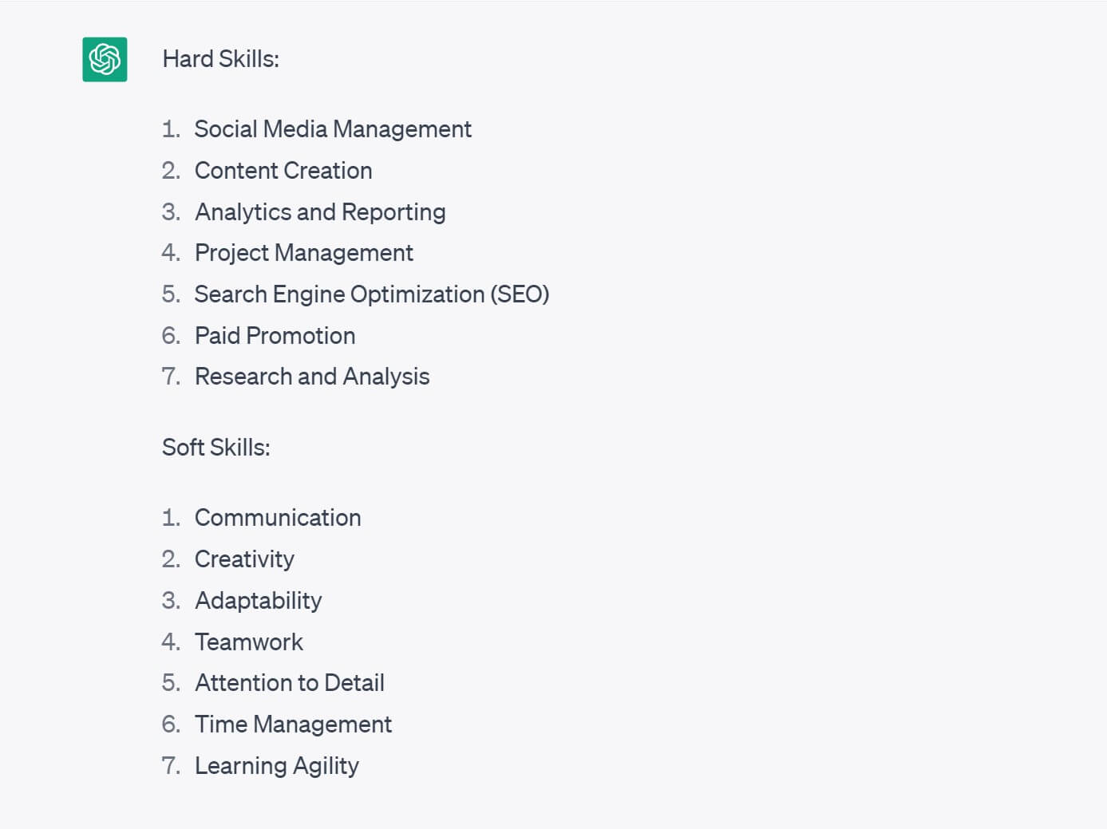Click 'Communication' in soft skills list

point(278,518)
